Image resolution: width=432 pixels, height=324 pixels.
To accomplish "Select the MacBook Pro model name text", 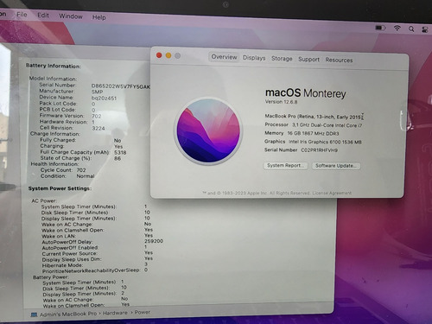I will (313, 117).
